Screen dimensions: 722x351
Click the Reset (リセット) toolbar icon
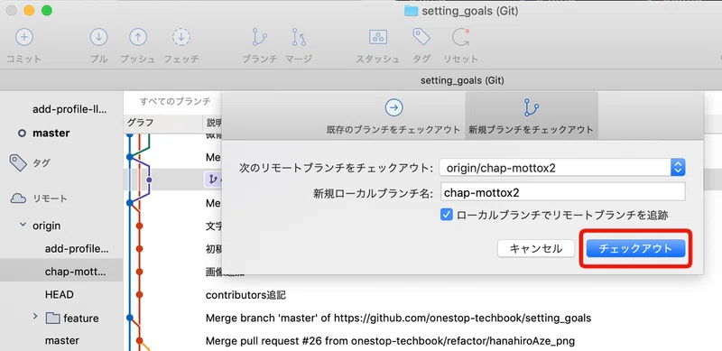(460, 37)
